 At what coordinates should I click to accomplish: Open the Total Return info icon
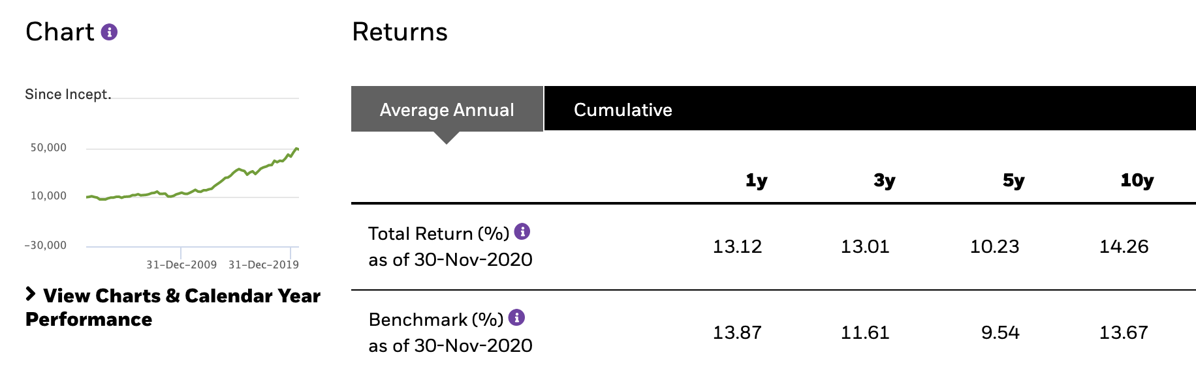(x=522, y=231)
